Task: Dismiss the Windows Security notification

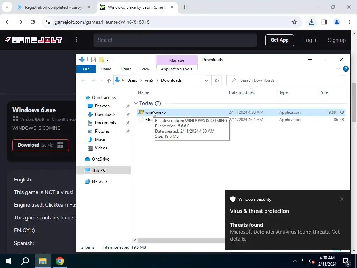Action: 342,199
